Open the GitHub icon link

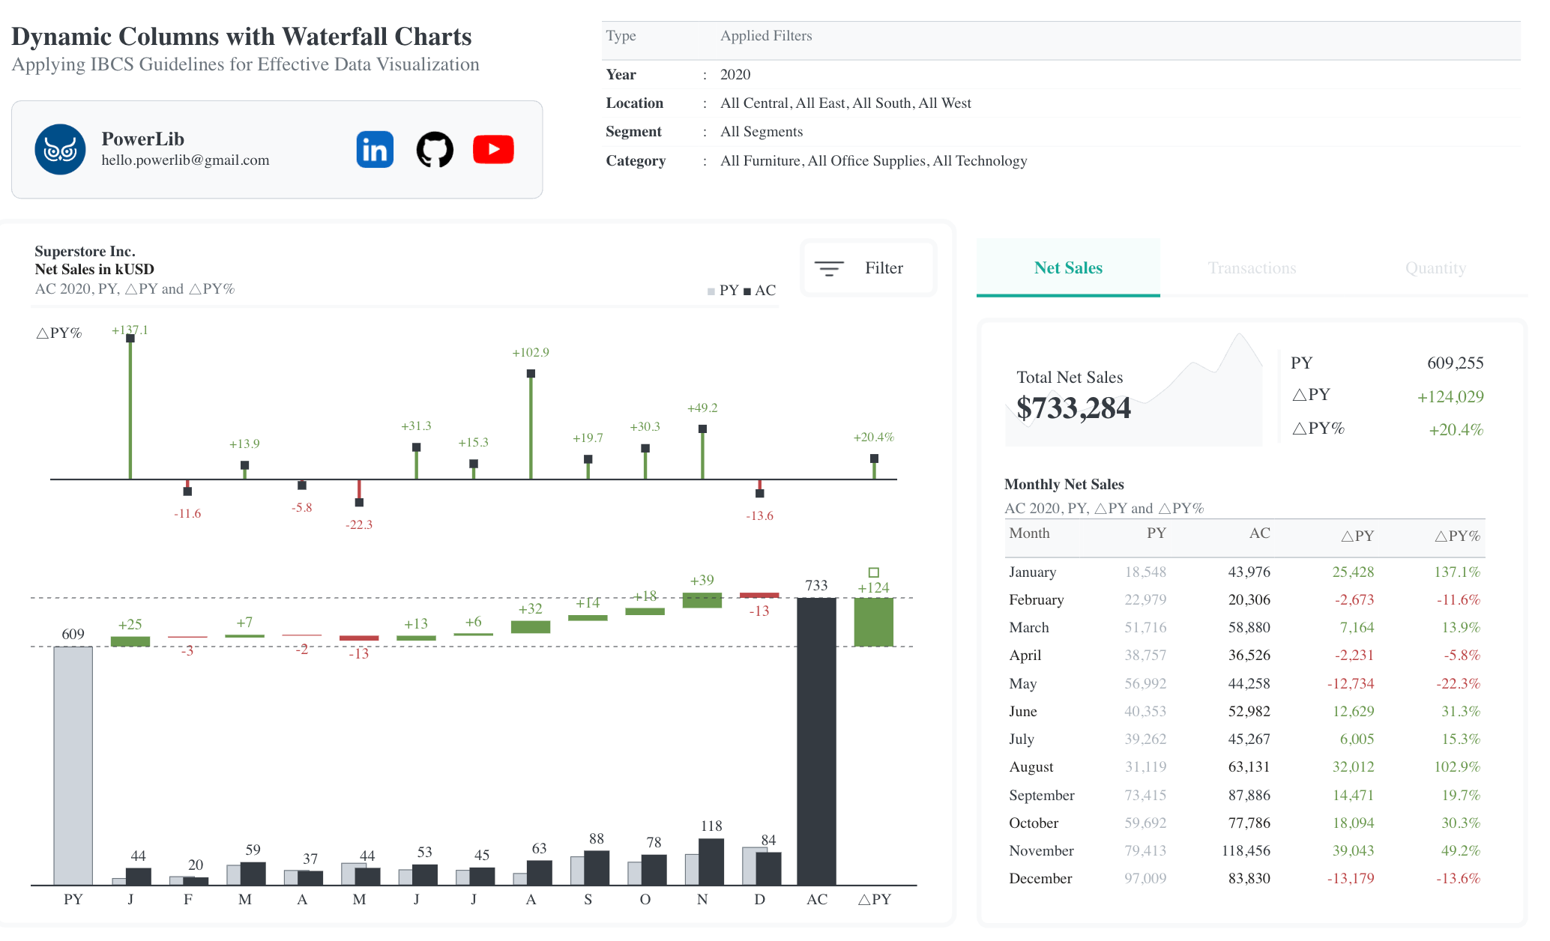[x=435, y=150]
